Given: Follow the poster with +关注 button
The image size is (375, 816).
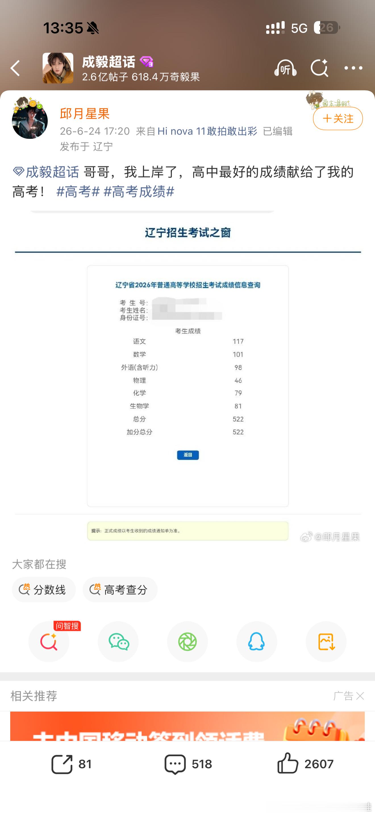Looking at the screenshot, I should 338,118.
